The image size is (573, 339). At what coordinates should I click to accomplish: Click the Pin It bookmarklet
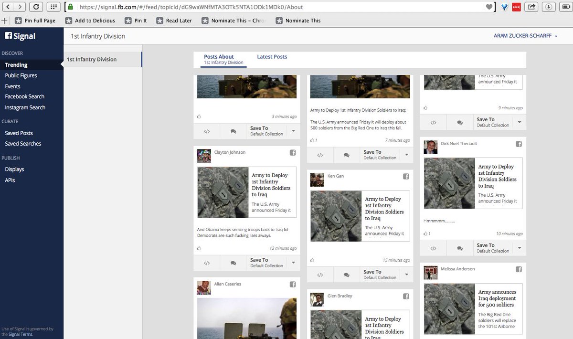(x=136, y=21)
